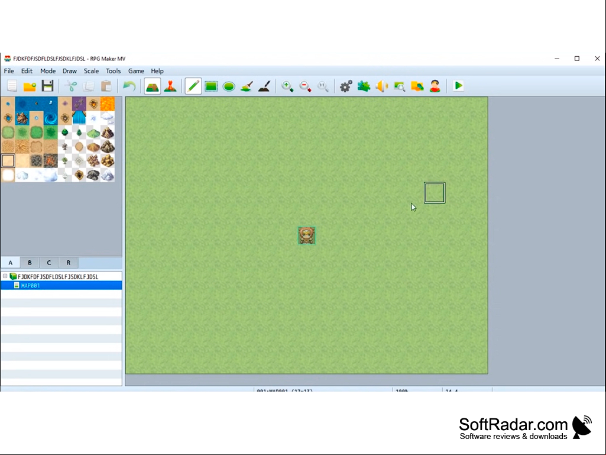The height and width of the screenshot is (455, 606).
Task: Open the File menu
Action: point(9,71)
